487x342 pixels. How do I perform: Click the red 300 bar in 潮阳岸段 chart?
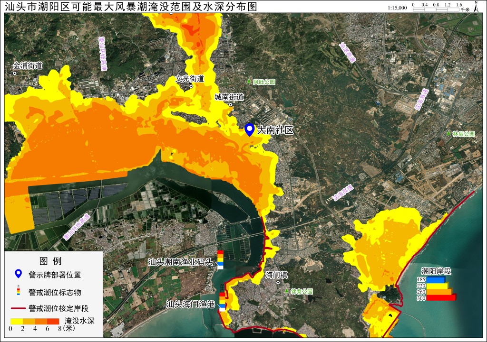441,298
